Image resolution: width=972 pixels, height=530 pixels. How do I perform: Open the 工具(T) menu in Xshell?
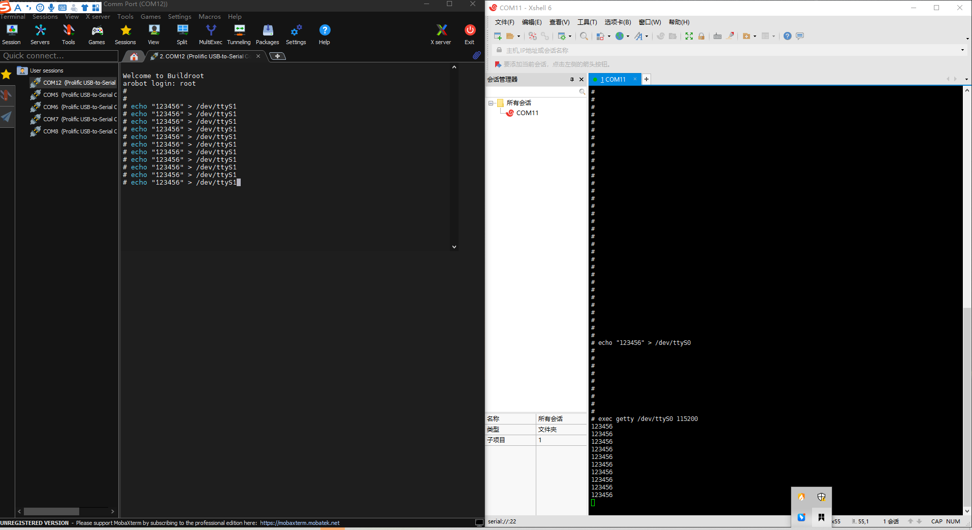(587, 22)
